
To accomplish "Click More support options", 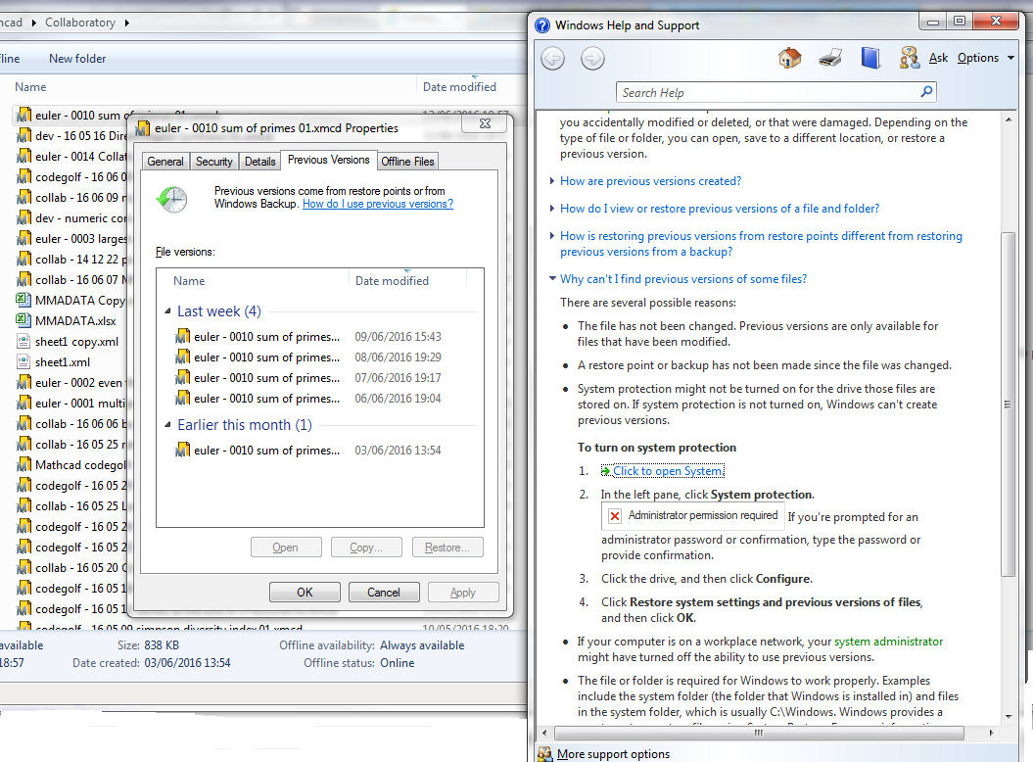I will tap(613, 754).
